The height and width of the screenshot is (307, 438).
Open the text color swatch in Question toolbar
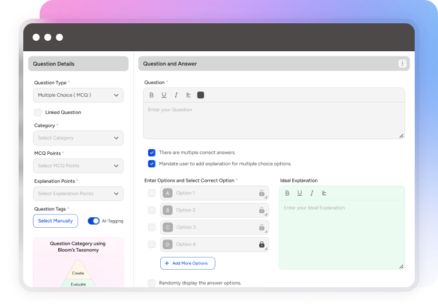[x=201, y=95]
